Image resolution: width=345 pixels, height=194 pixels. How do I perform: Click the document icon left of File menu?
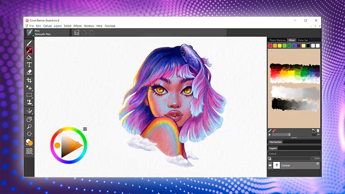pos(26,26)
